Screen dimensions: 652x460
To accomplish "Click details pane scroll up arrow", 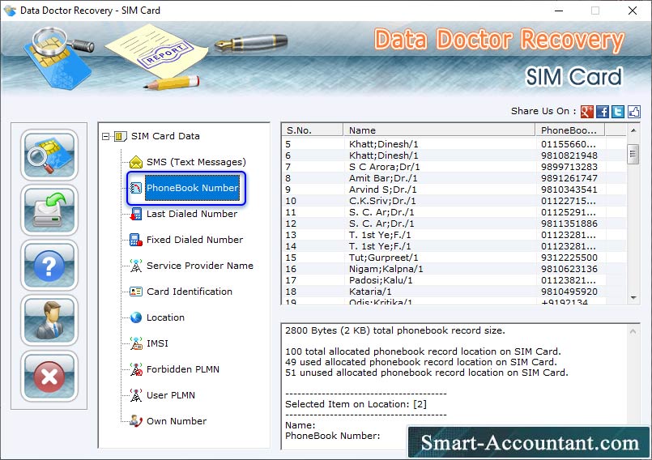I will 633,331.
